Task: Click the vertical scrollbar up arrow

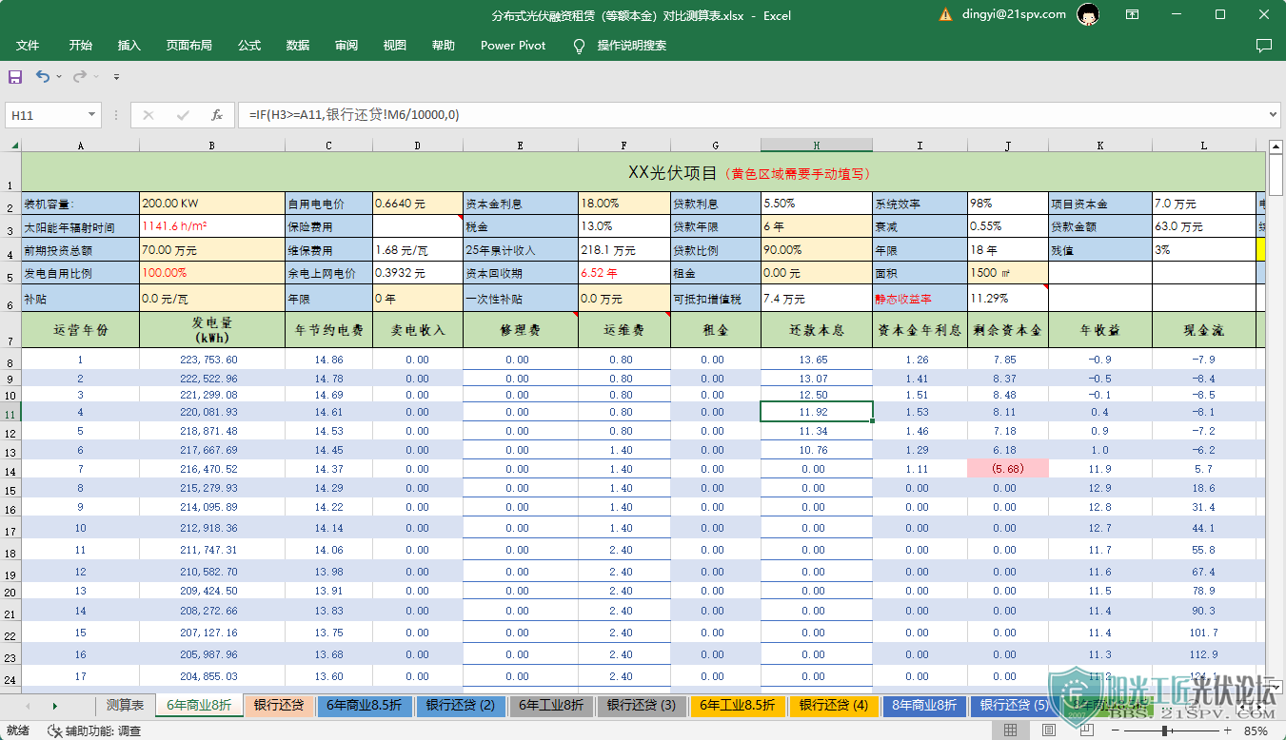Action: (1276, 146)
